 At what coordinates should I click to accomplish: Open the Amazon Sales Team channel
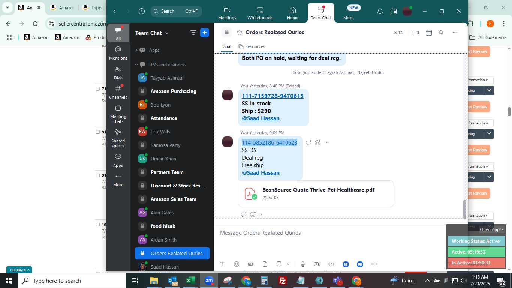172,199
